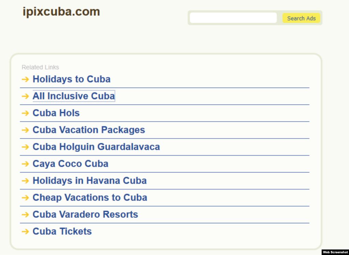Focus the search text field

[233, 18]
